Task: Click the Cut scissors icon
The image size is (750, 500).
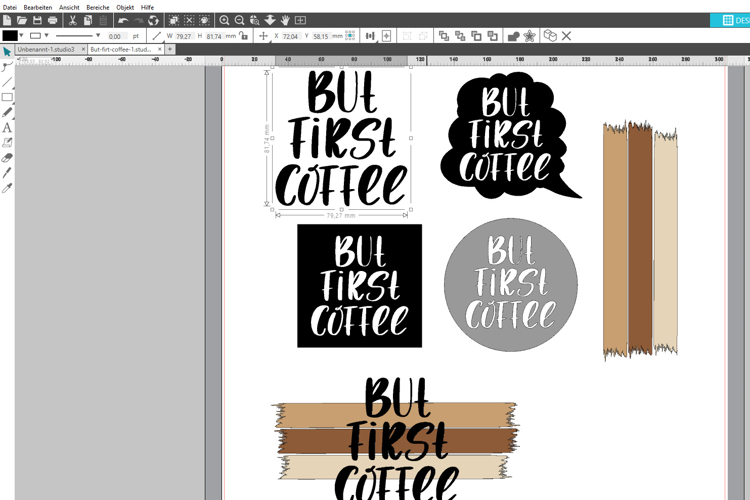Action: tap(73, 20)
